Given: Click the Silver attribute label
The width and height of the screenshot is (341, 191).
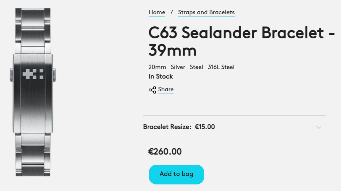Looking at the screenshot, I should pyautogui.click(x=178, y=67).
